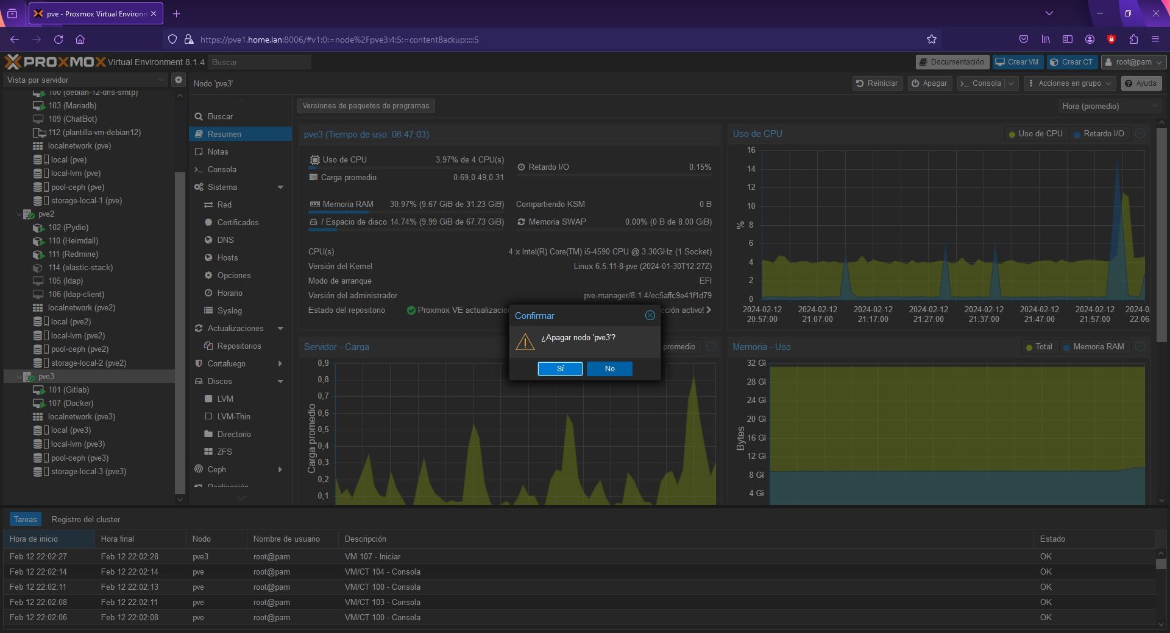
Task: Select VM 109 (ChatBot) icon in tree
Action: pos(38,119)
